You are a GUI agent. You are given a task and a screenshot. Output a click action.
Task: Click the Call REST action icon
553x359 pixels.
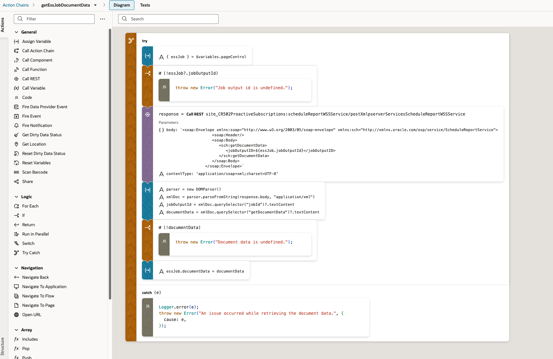click(16, 79)
